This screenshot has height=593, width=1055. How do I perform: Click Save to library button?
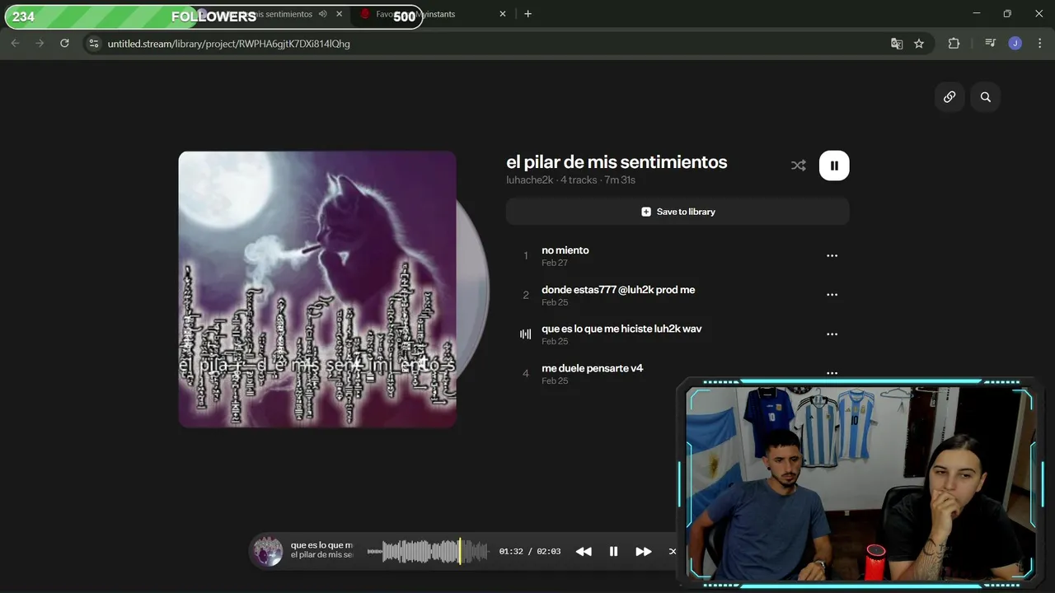(x=678, y=212)
